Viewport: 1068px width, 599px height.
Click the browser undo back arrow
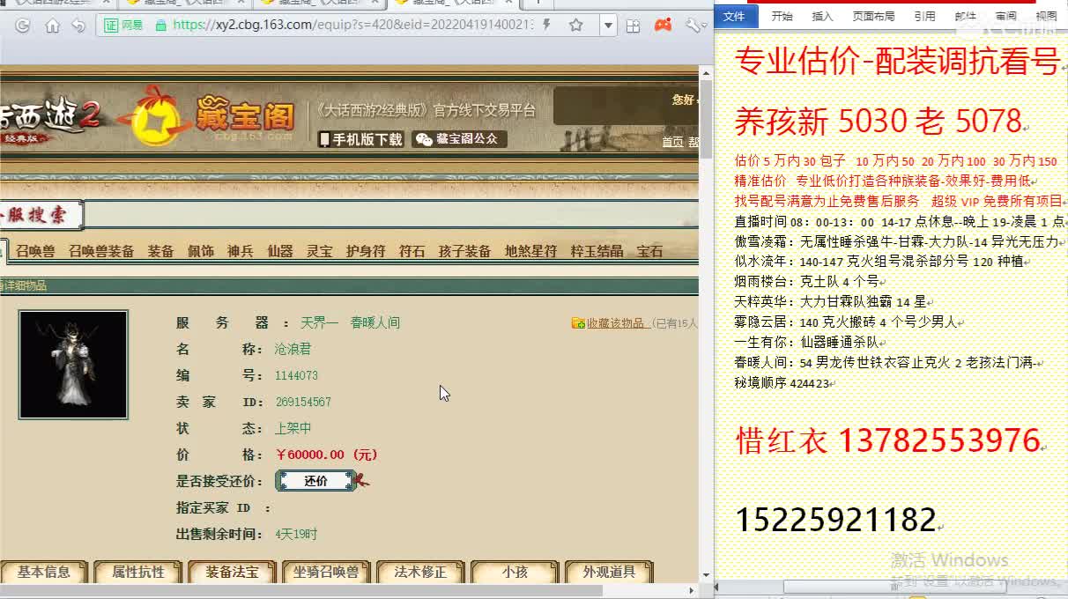point(79,26)
